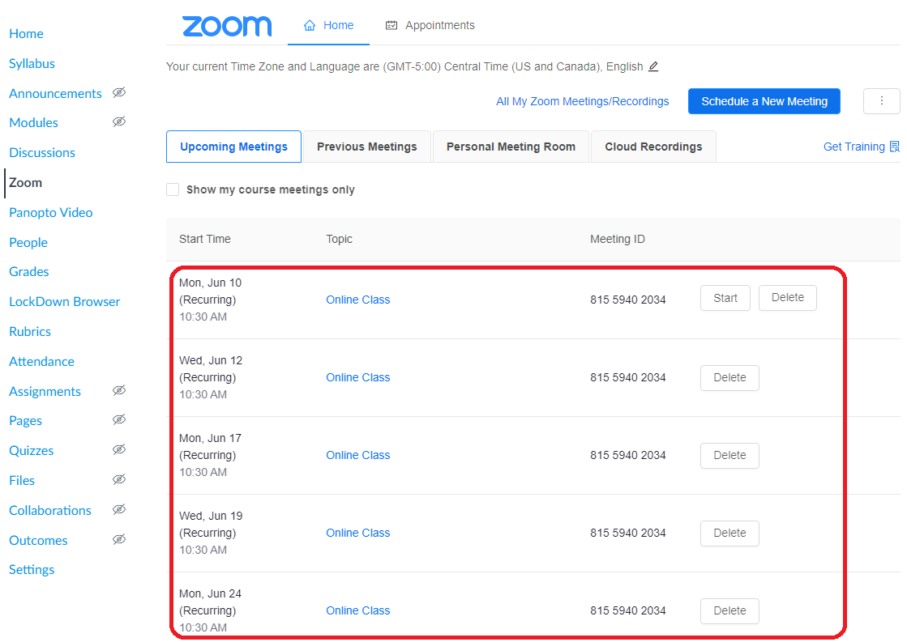Open Online Class topic for Jun 17
907x642 pixels.
click(357, 455)
